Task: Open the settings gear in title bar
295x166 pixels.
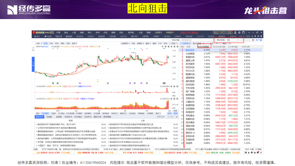Action: (x=239, y=32)
